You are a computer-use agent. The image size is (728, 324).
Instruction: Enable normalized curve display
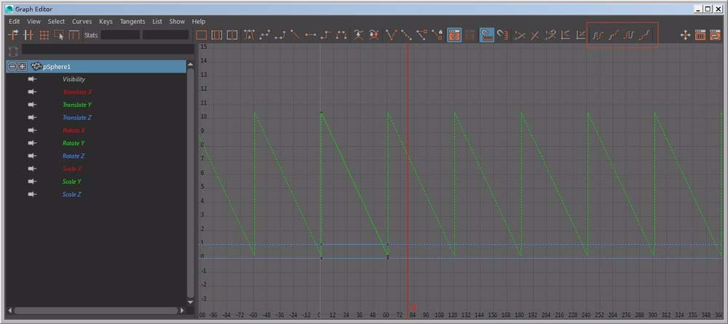[520, 35]
